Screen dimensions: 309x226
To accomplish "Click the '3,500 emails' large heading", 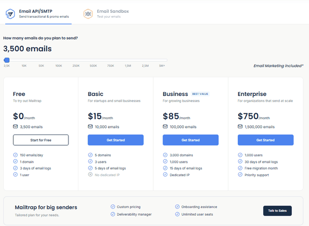I will 28,48.
